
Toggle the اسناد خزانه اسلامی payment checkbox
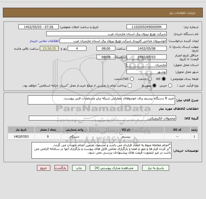(130, 85)
